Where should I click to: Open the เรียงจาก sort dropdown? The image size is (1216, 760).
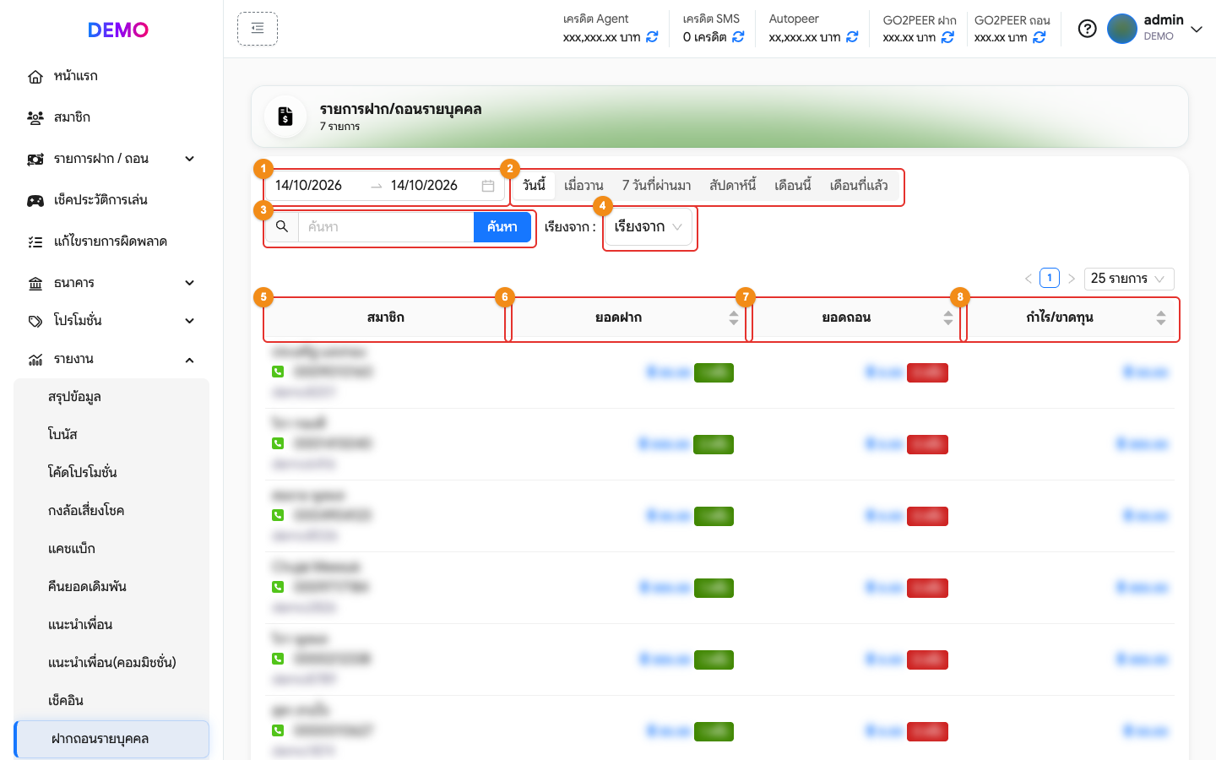point(649,226)
